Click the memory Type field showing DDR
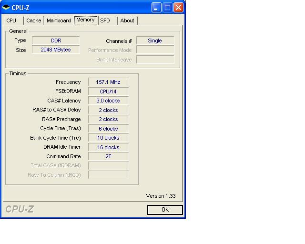This screenshot has height=244, width=305. coord(56,41)
